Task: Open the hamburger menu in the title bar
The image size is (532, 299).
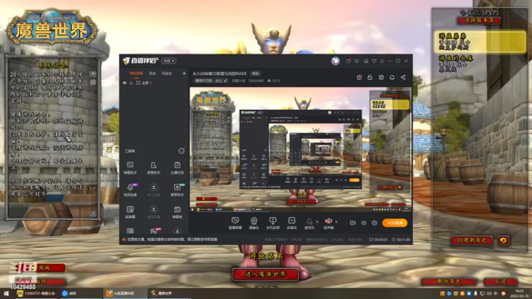Action: pos(382,61)
